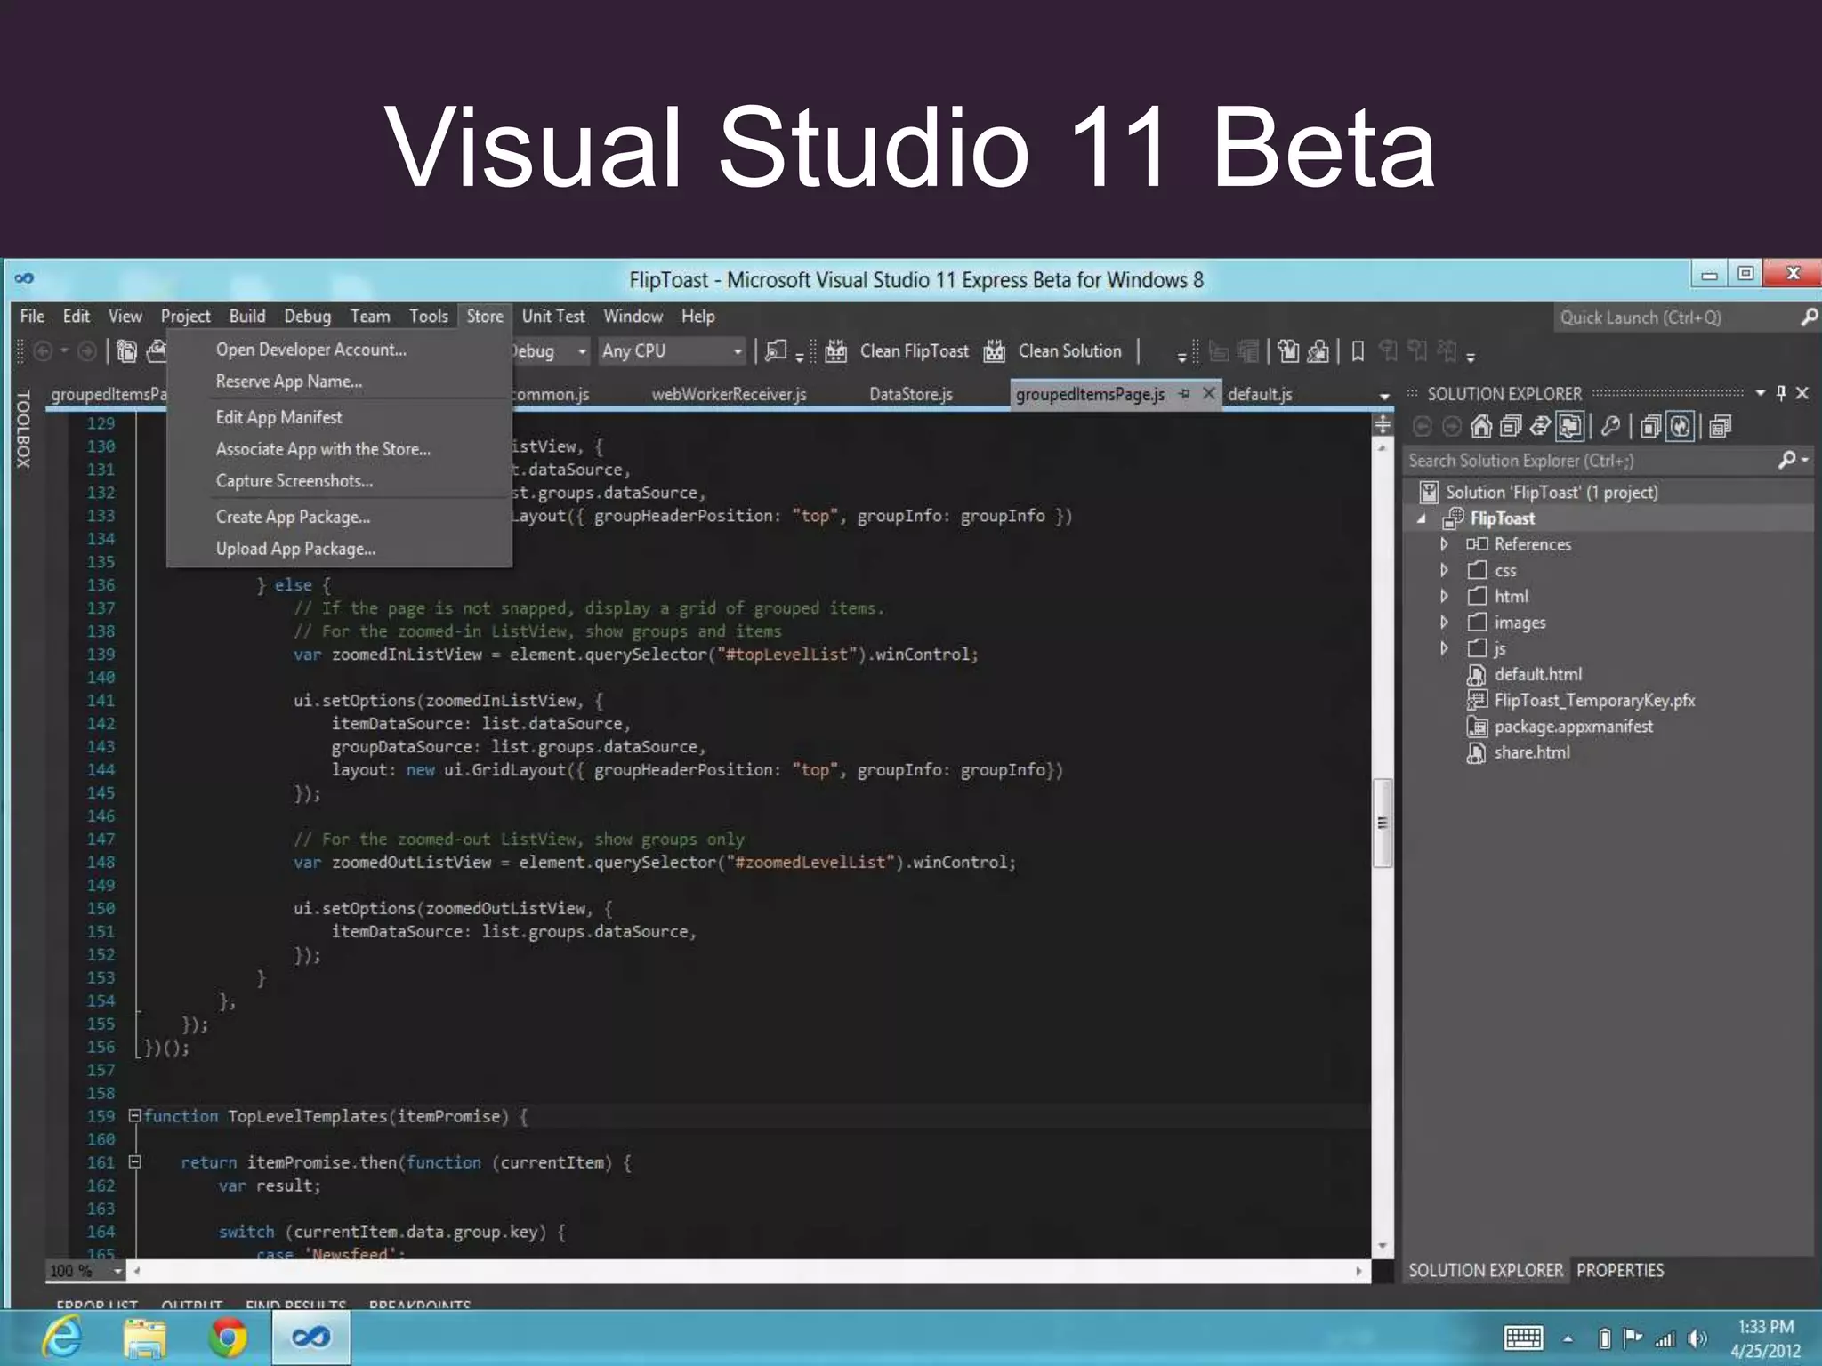
Task: Click Solution Explorer back navigation arrow
Action: point(1423,427)
